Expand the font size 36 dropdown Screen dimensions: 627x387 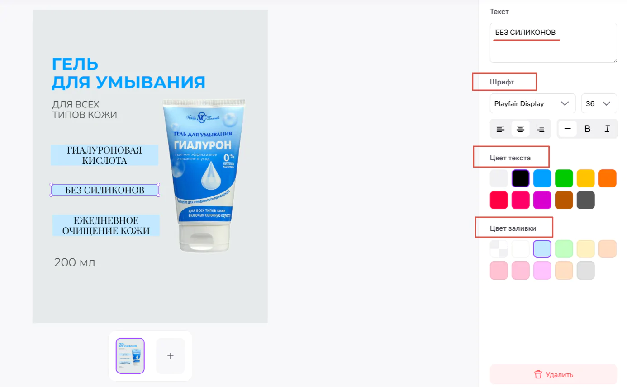coord(599,103)
